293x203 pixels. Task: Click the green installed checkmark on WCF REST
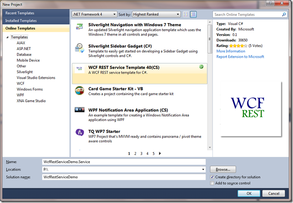pyautogui.click(x=201, y=66)
